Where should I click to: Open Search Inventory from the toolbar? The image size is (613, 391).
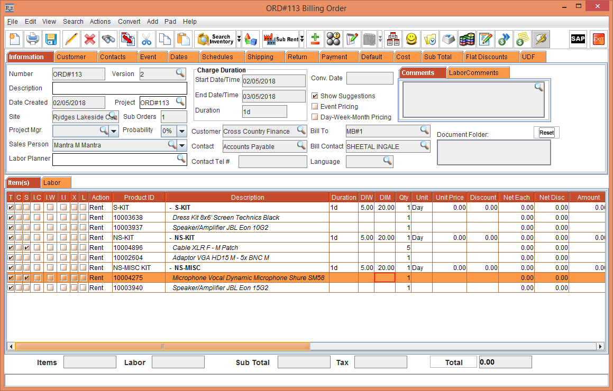pos(215,39)
